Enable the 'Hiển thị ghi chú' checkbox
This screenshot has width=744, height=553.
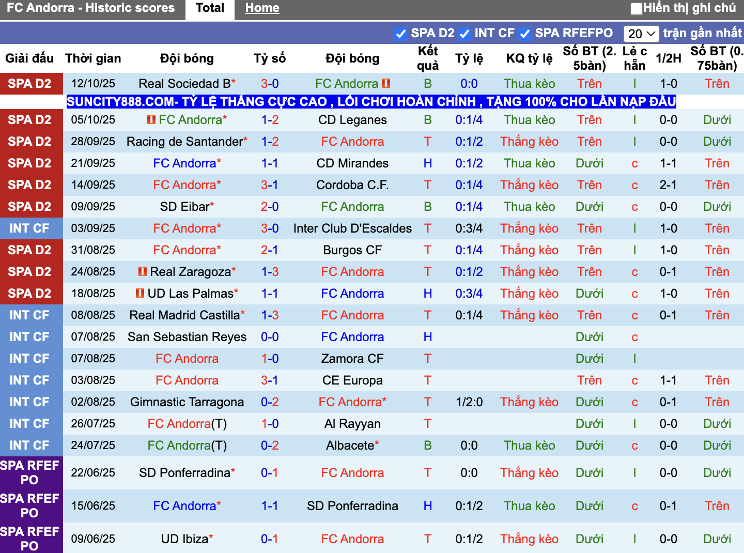(x=637, y=8)
